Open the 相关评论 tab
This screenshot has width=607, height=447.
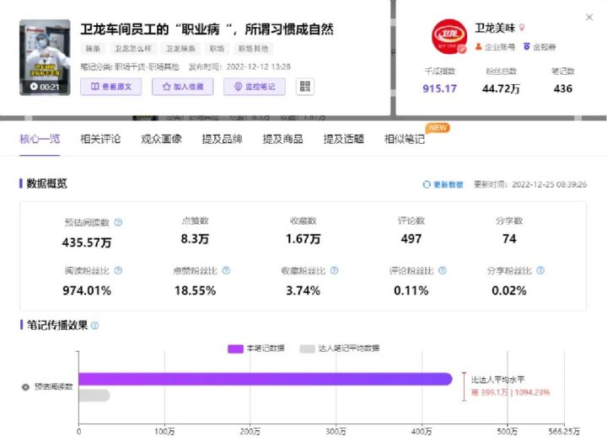[x=100, y=139]
